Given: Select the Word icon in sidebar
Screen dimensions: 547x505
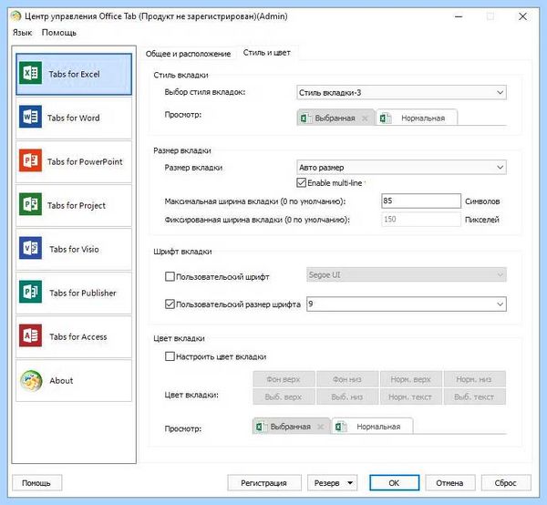Looking at the screenshot, I should tap(31, 117).
